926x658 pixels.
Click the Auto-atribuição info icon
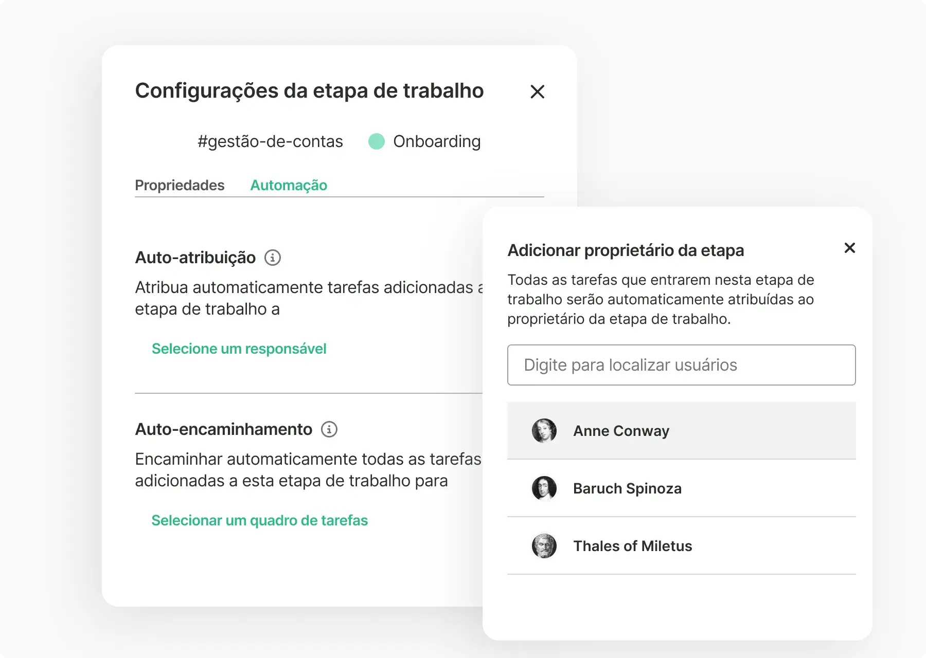273,258
